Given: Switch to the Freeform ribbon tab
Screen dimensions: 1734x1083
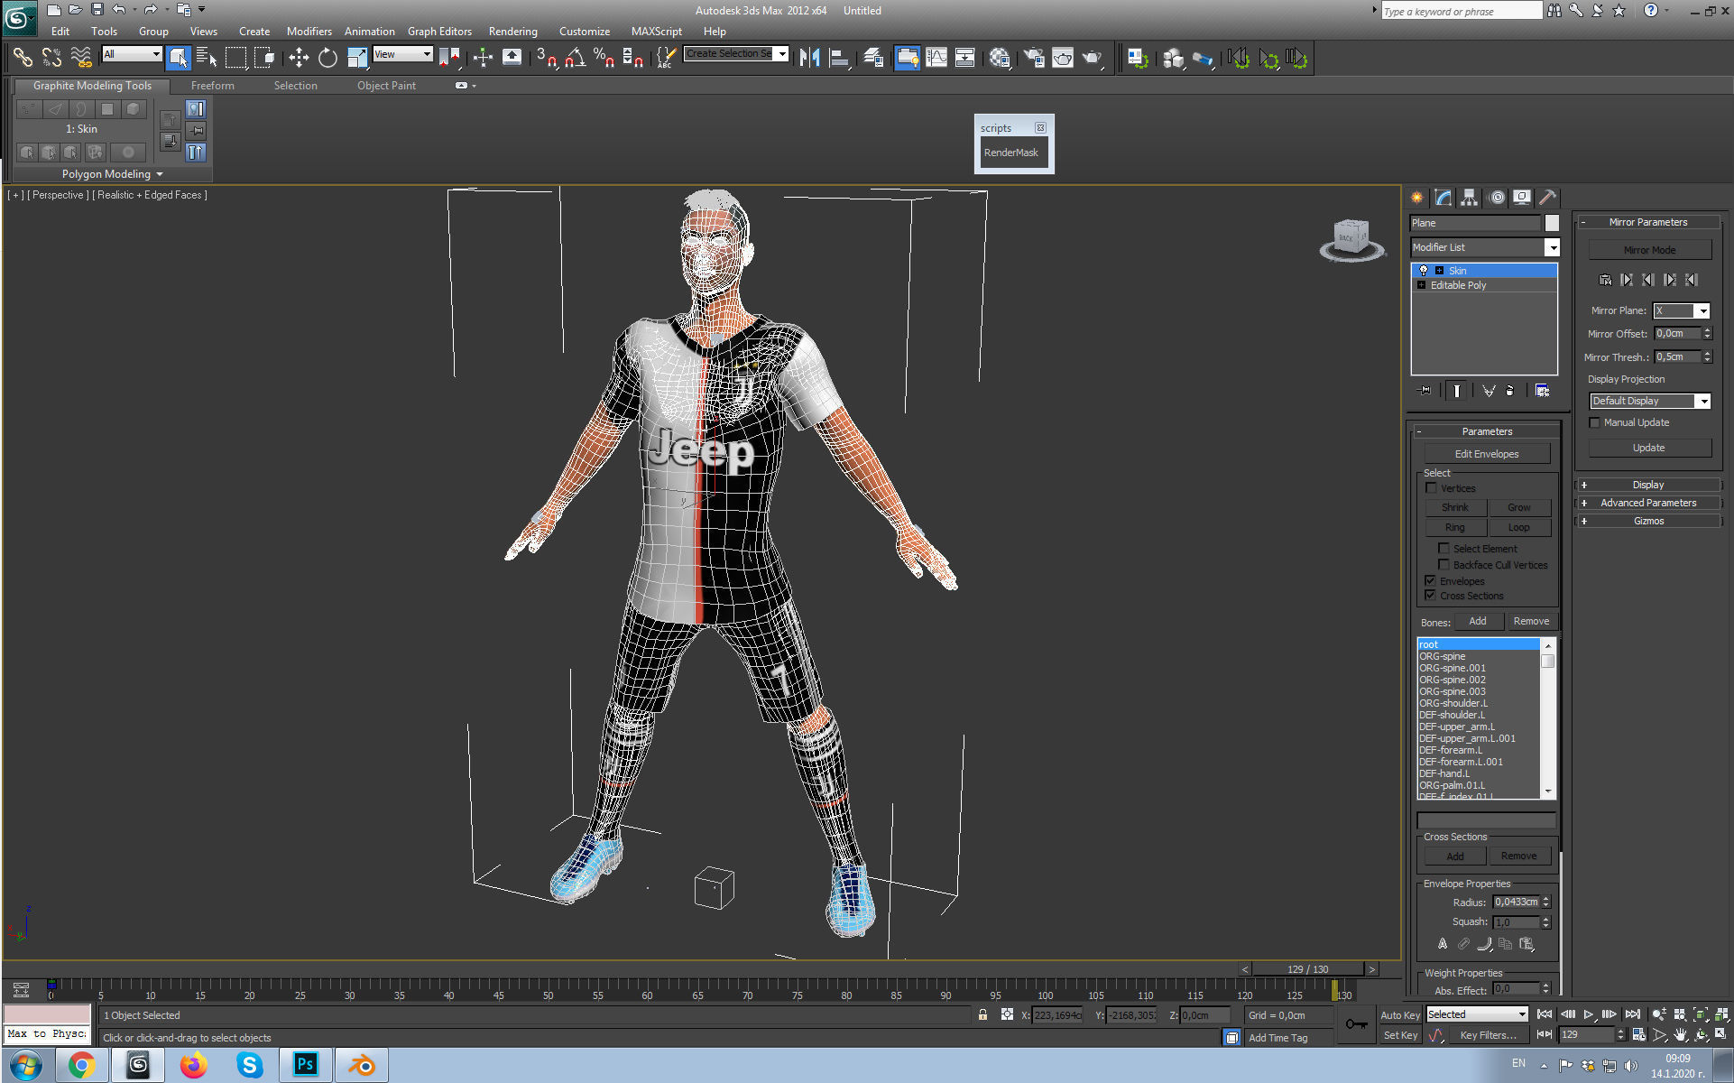Looking at the screenshot, I should click(x=212, y=86).
